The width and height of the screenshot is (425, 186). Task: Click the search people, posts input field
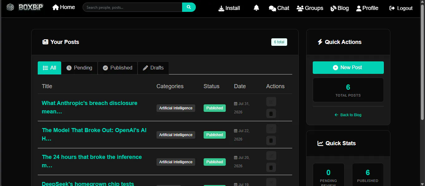pyautogui.click(x=132, y=7)
